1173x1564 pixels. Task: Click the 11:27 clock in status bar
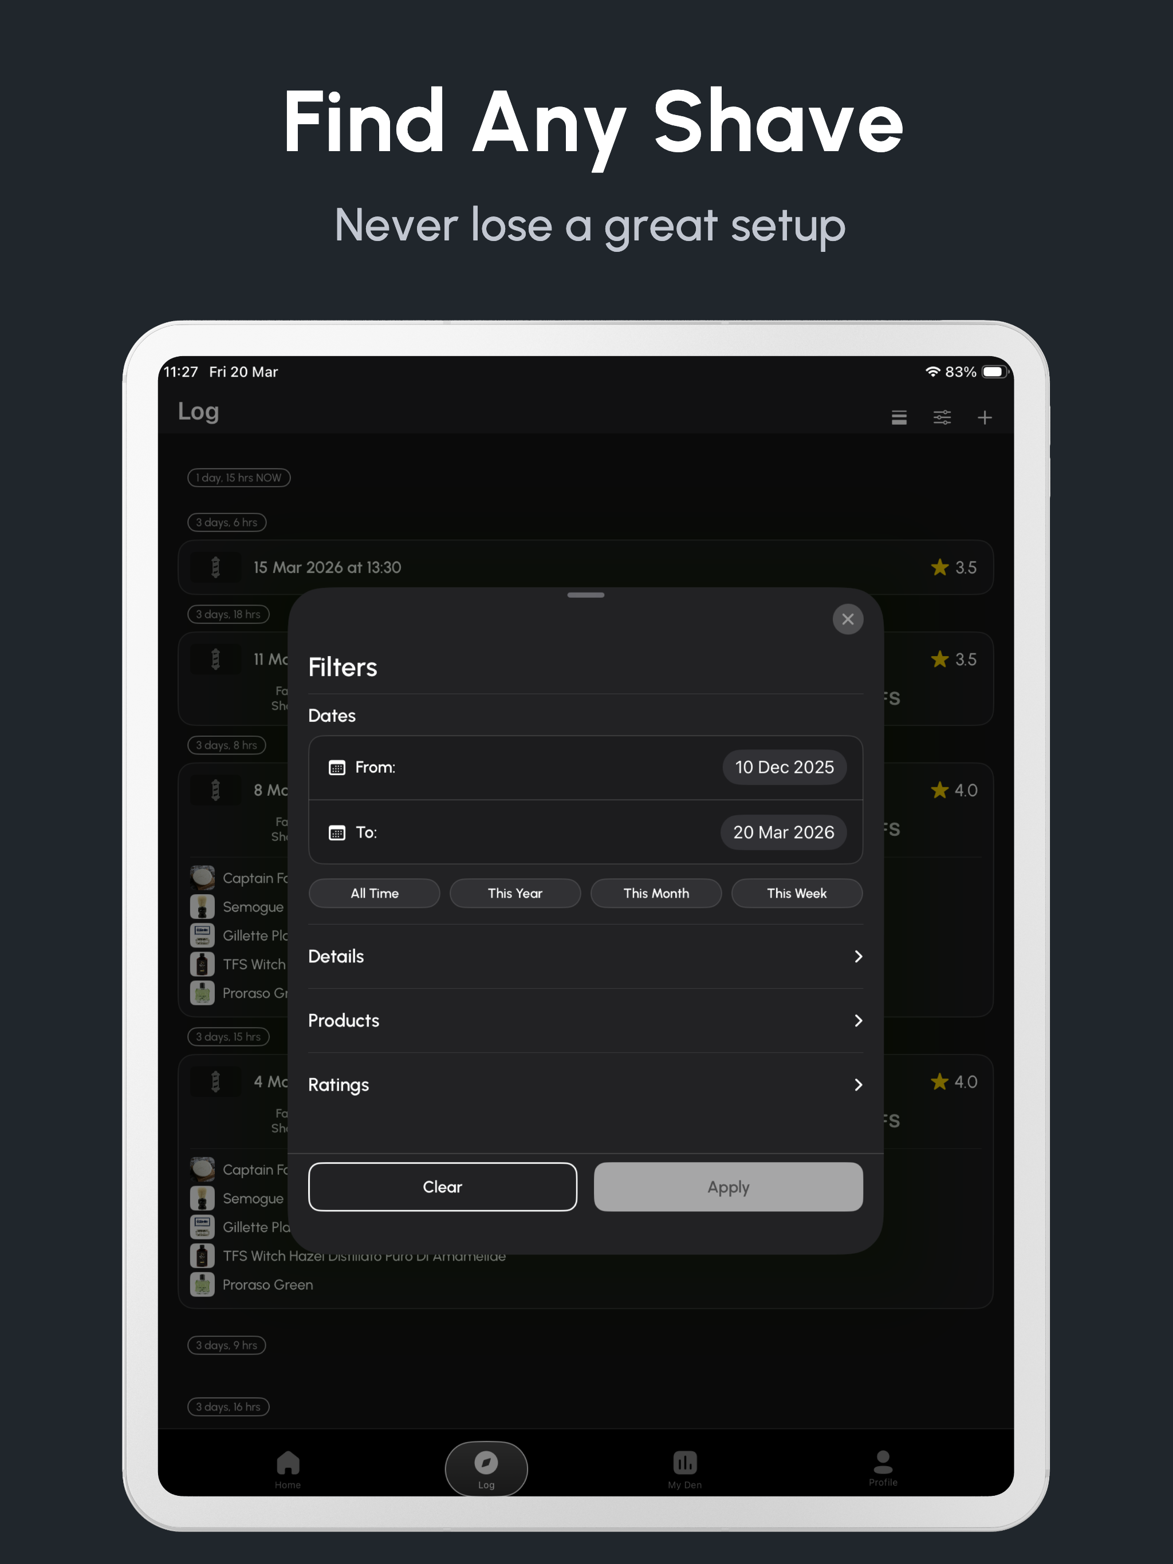click(x=181, y=372)
